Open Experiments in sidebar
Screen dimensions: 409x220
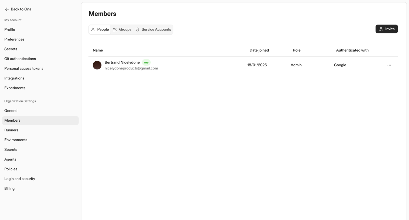click(x=15, y=88)
